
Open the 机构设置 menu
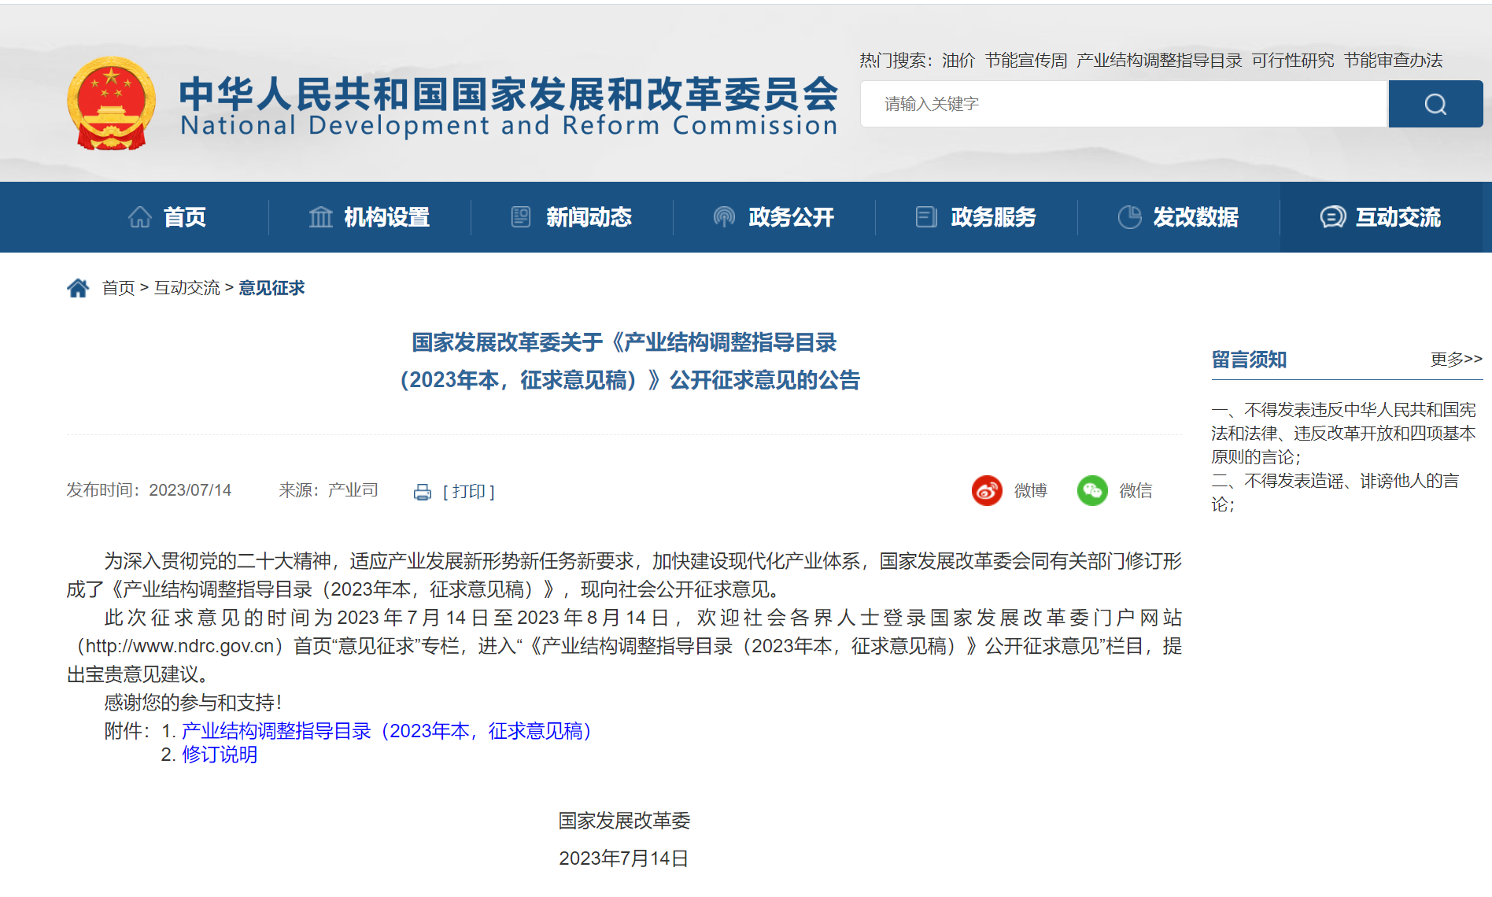coord(370,217)
